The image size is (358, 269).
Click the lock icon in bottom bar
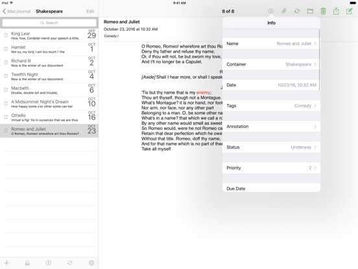[27, 263]
